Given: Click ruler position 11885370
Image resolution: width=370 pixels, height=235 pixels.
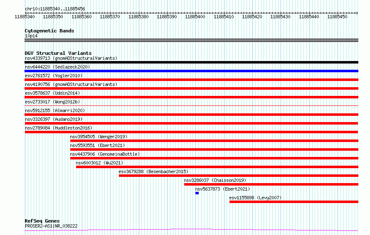Looking at the screenshot, I should coord(110,17).
